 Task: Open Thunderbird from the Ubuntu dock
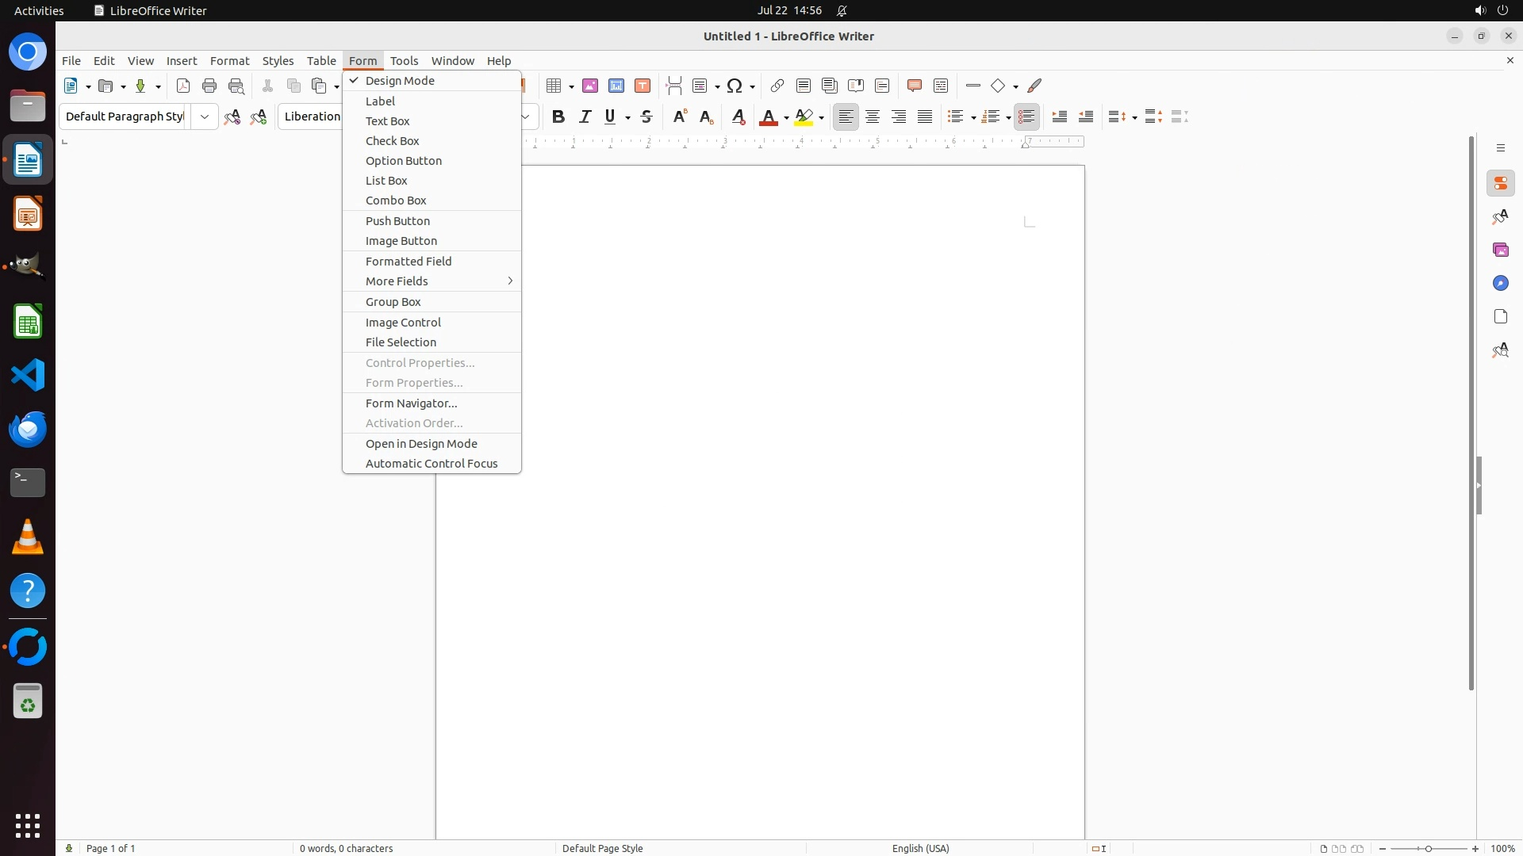pyautogui.click(x=28, y=429)
